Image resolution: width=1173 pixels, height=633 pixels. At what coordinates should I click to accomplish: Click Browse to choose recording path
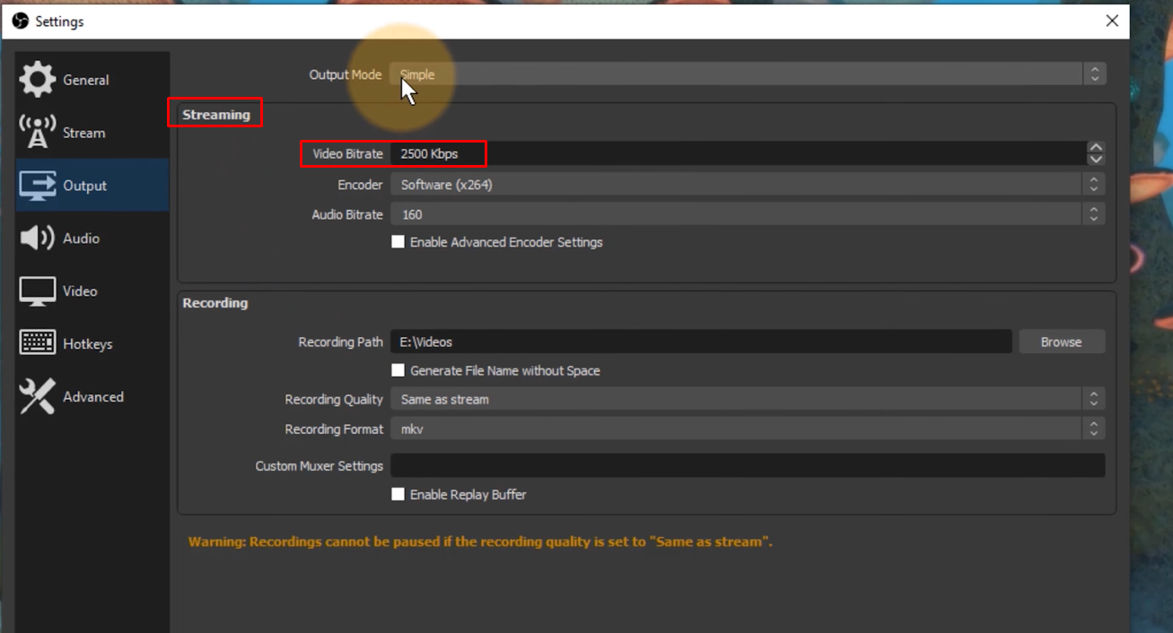1061,341
